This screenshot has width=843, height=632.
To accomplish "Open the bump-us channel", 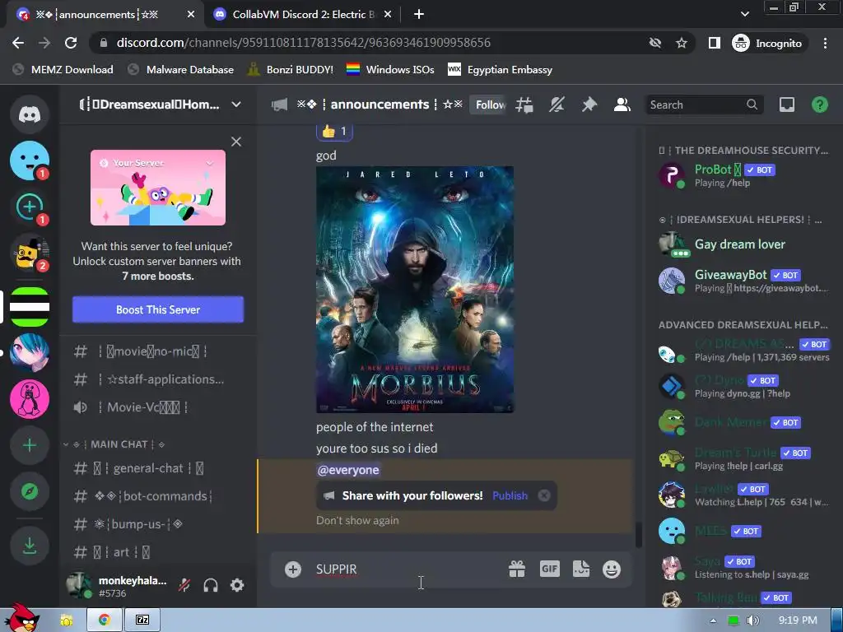I will pyautogui.click(x=158, y=524).
